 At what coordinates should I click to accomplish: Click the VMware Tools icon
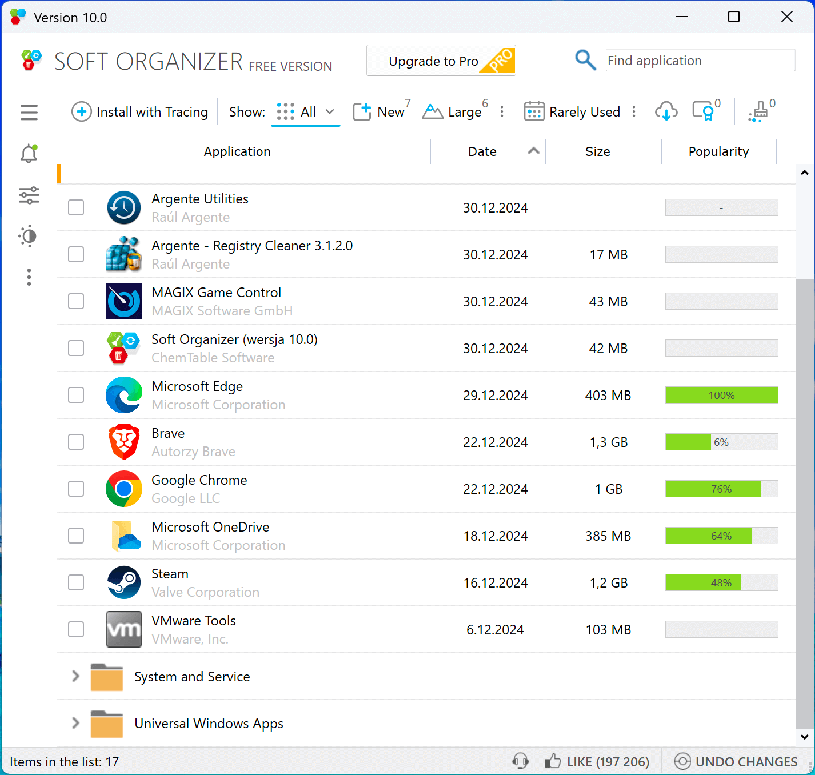[x=124, y=629]
